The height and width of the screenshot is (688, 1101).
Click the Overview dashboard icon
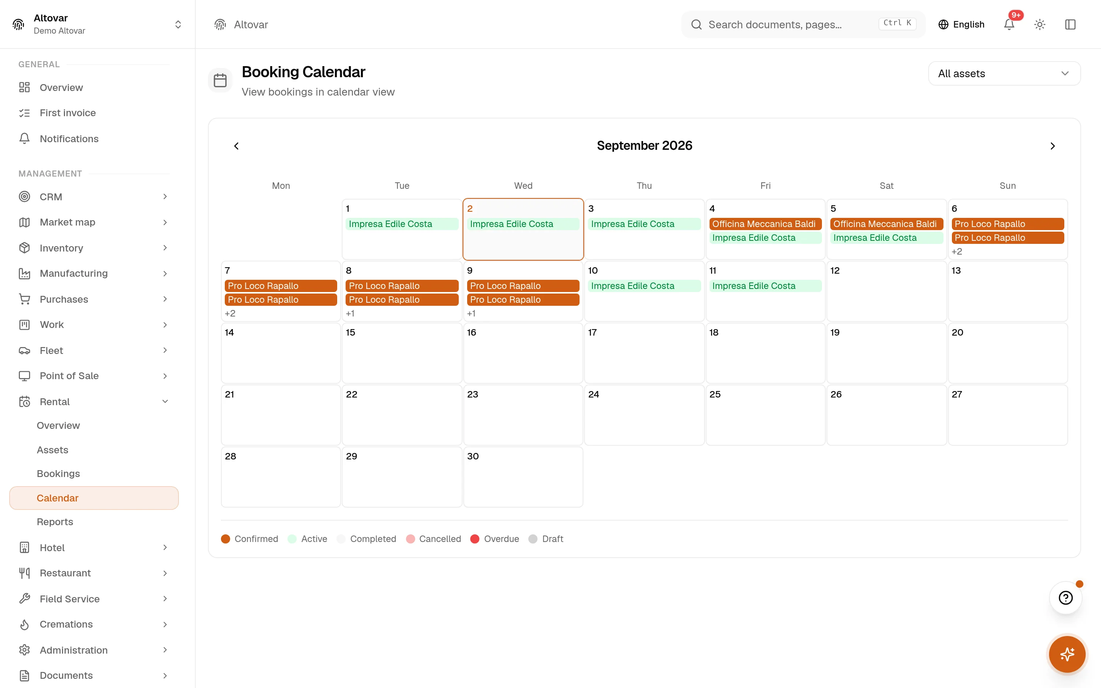24,87
